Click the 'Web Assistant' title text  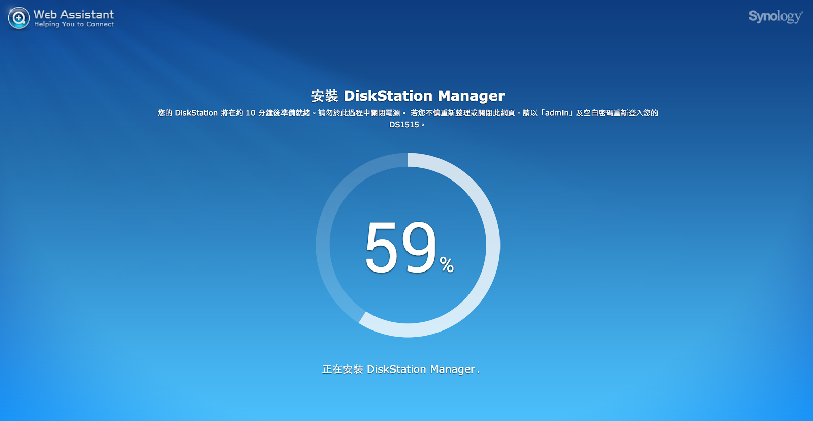[x=74, y=14]
